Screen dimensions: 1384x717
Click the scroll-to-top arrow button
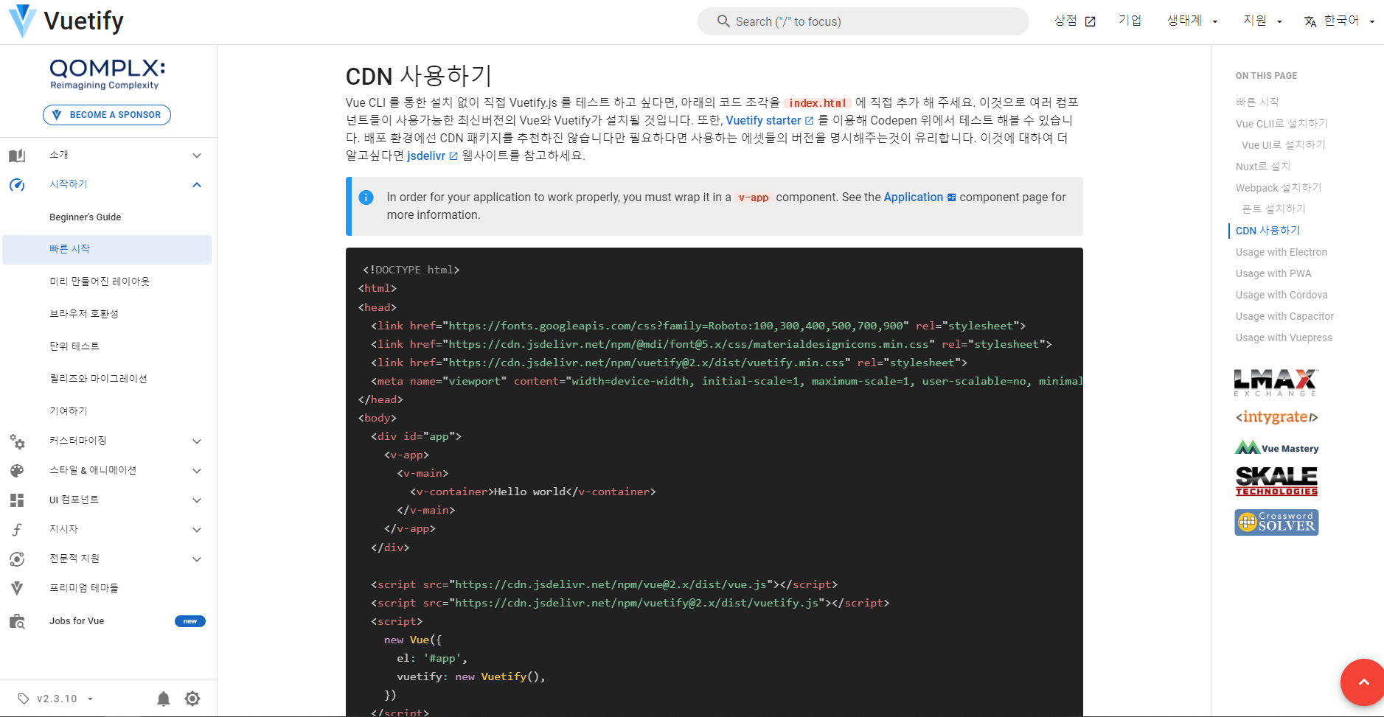(1364, 682)
